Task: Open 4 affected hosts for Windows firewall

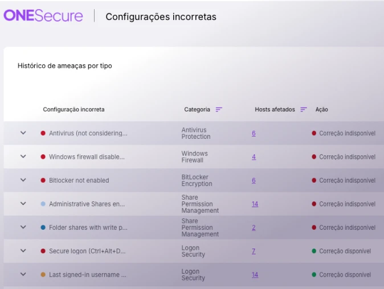Action: pyautogui.click(x=254, y=157)
